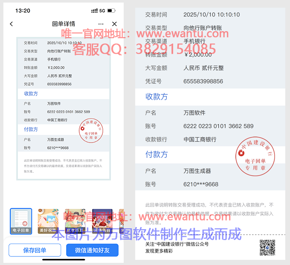
Task: Tap the 凭证号 label in enlarged receipt
Action: click(154, 81)
